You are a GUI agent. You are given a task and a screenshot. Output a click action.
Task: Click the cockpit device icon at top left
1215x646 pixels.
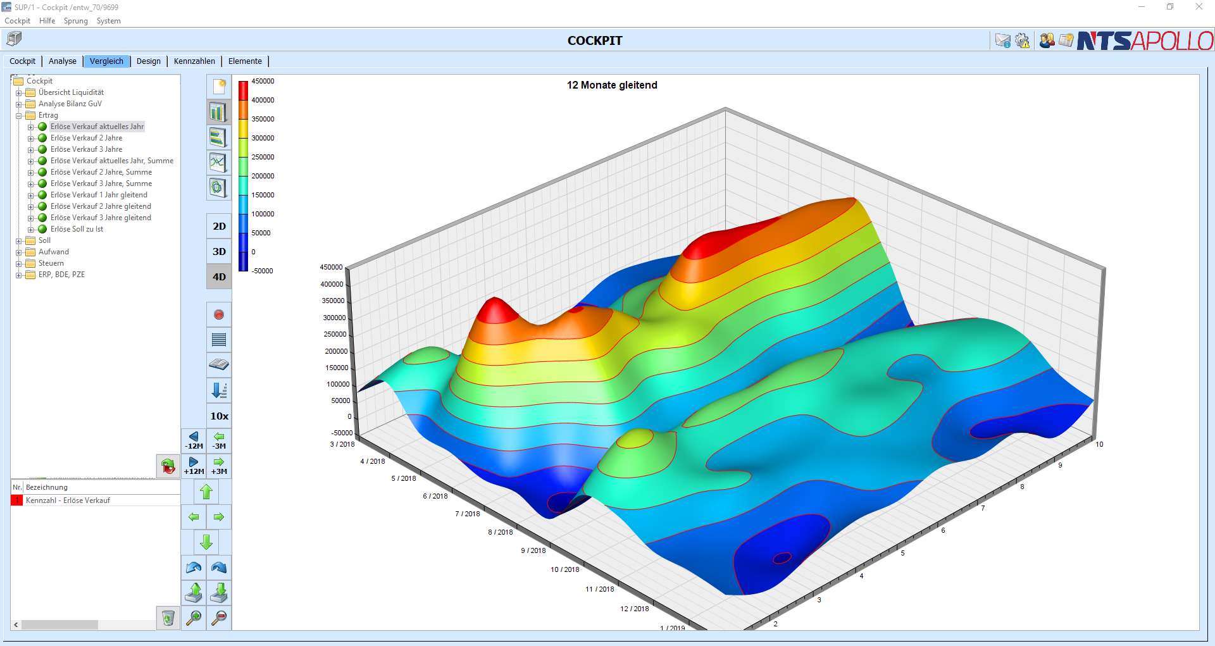14,39
